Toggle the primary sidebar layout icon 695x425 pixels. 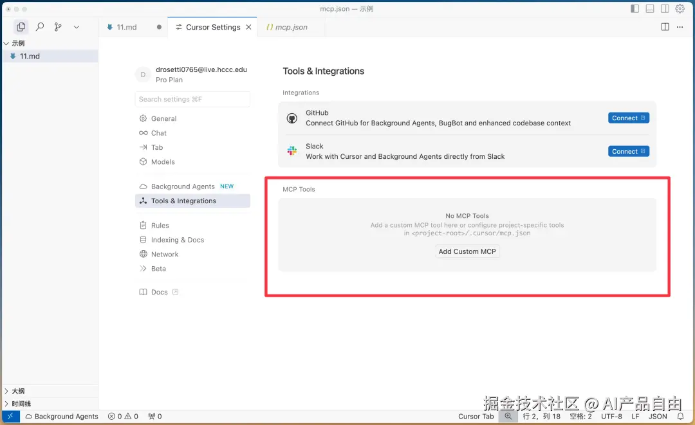coord(635,9)
